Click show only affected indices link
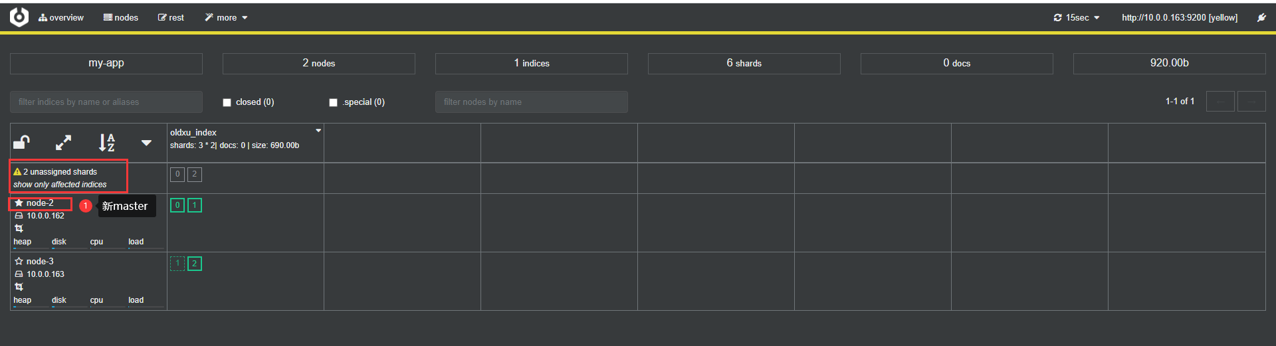This screenshot has width=1276, height=346. coord(60,185)
